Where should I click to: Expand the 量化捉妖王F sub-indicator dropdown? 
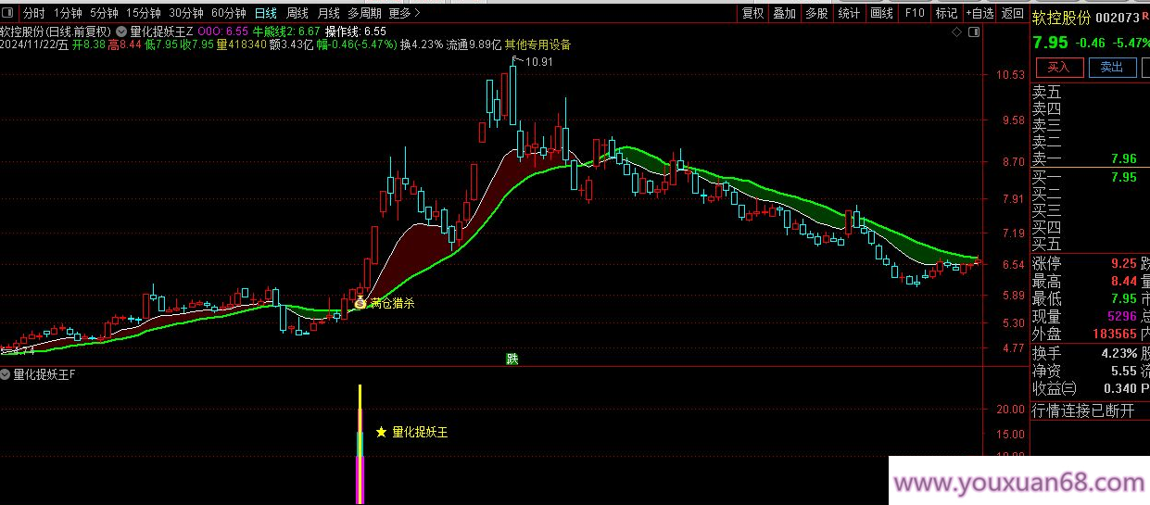6,374
